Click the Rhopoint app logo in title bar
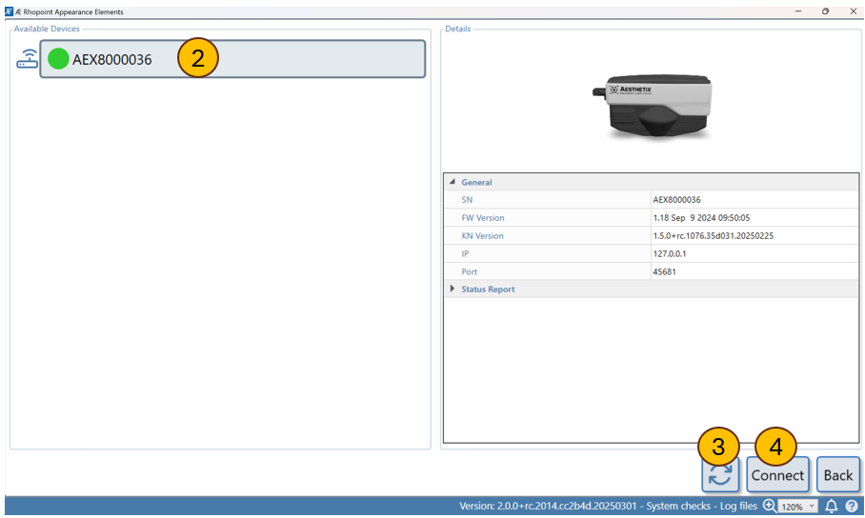 (9, 11)
